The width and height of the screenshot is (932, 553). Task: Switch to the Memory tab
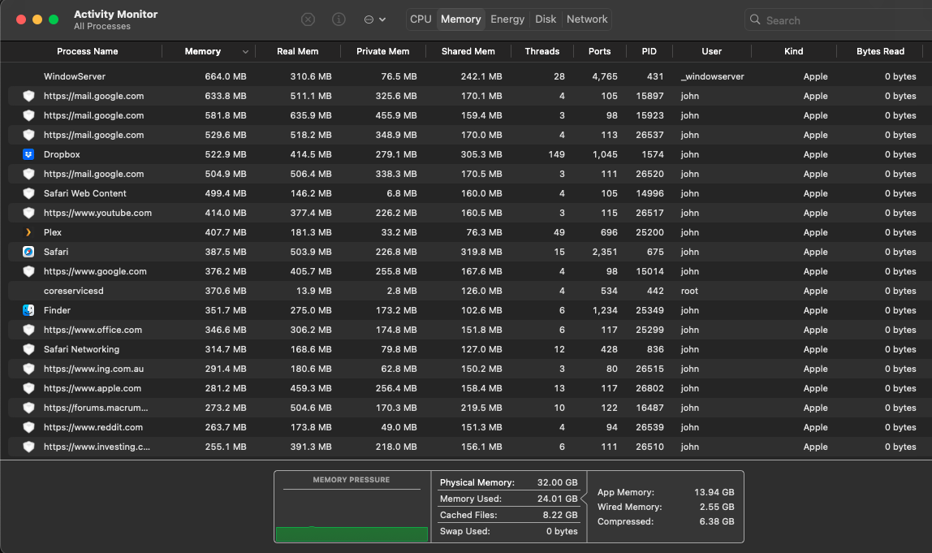point(460,19)
